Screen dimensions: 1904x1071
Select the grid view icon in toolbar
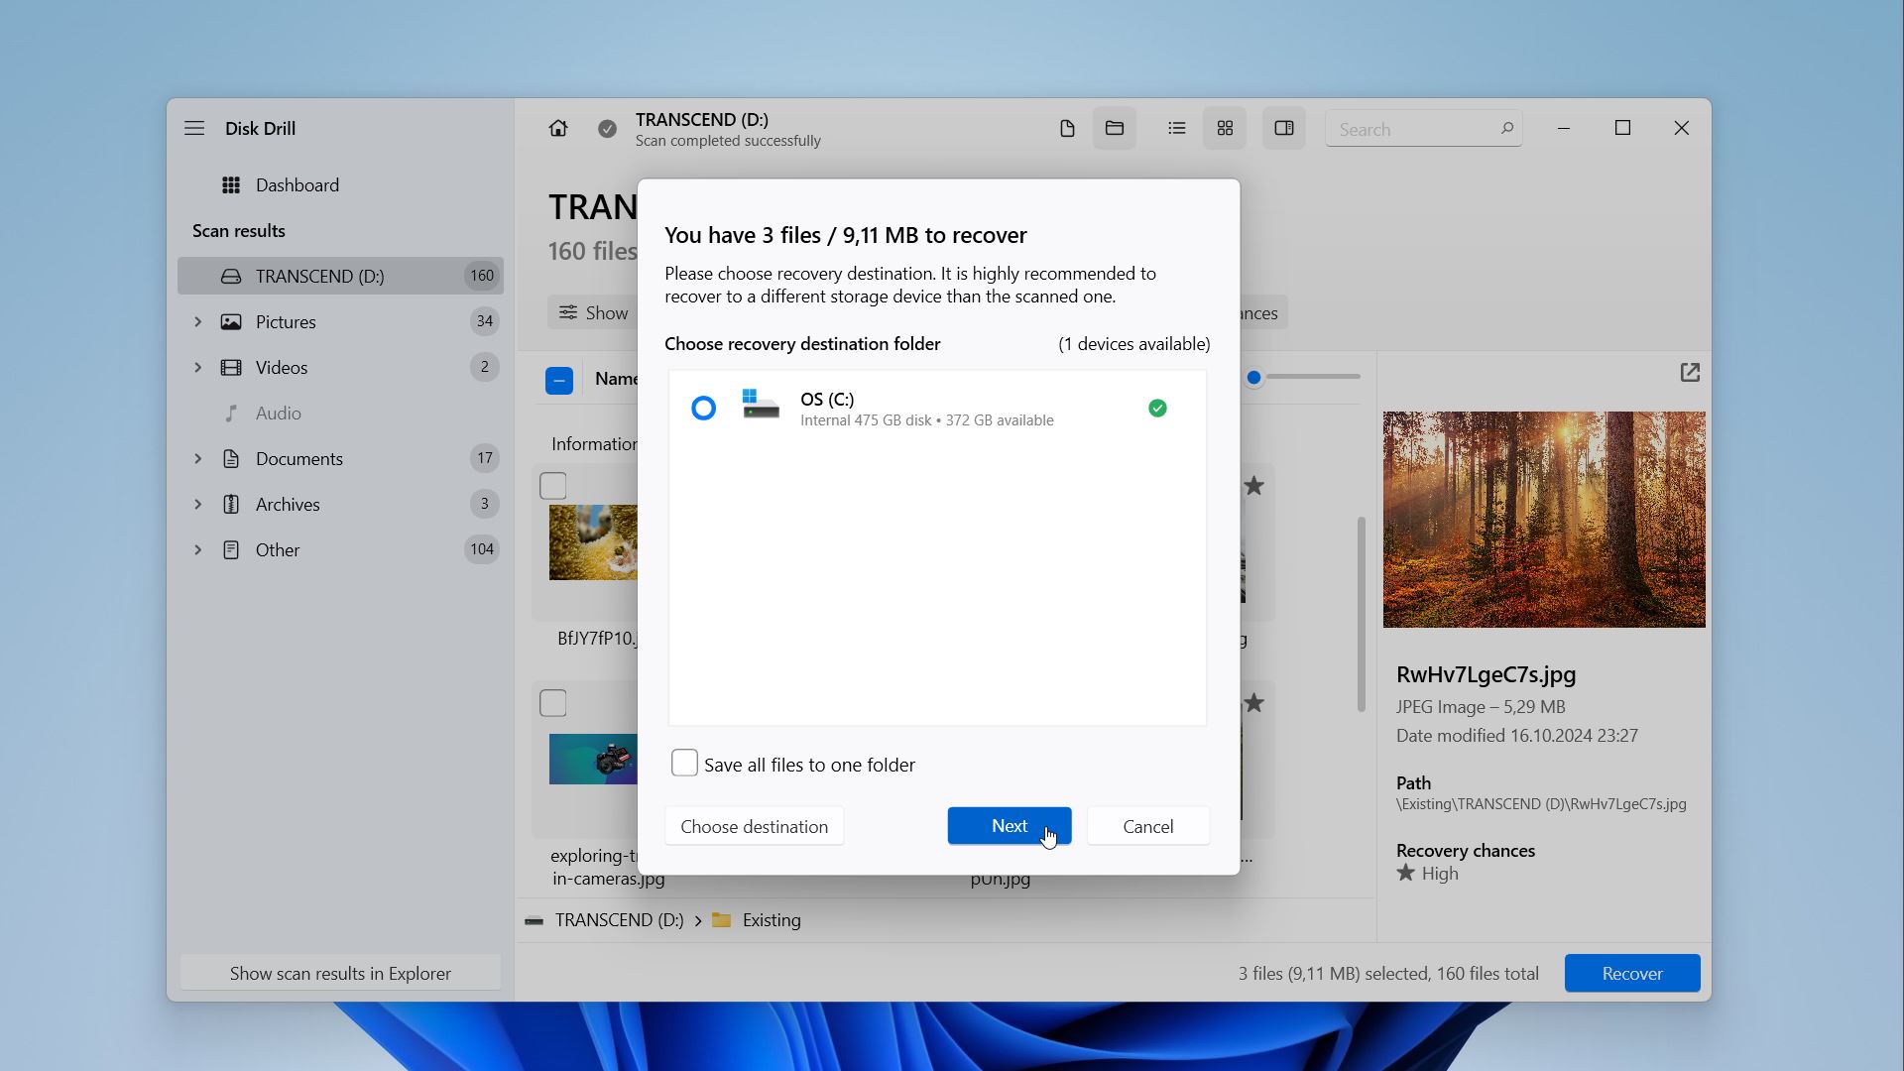point(1227,127)
